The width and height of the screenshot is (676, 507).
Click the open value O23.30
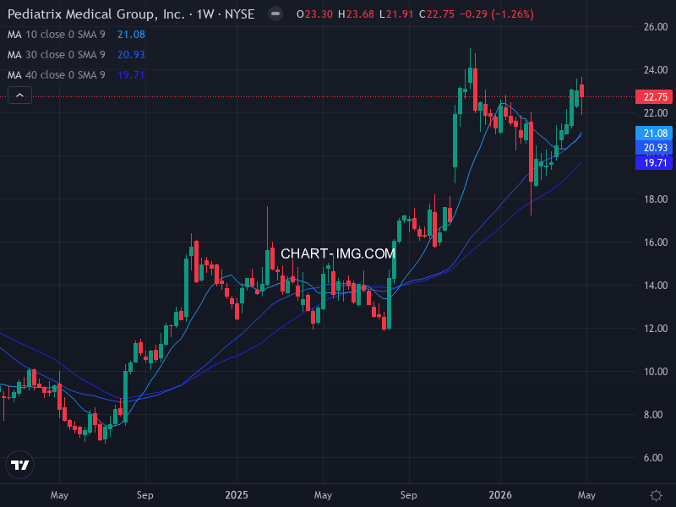[314, 14]
